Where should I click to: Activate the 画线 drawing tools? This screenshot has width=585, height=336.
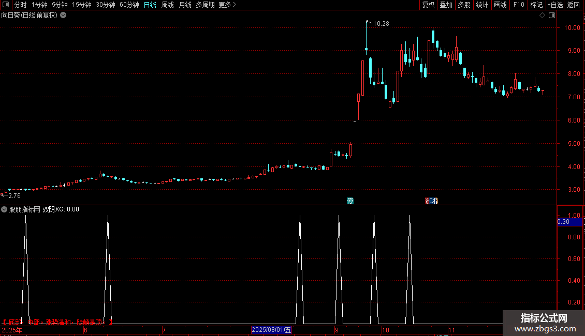(500, 5)
